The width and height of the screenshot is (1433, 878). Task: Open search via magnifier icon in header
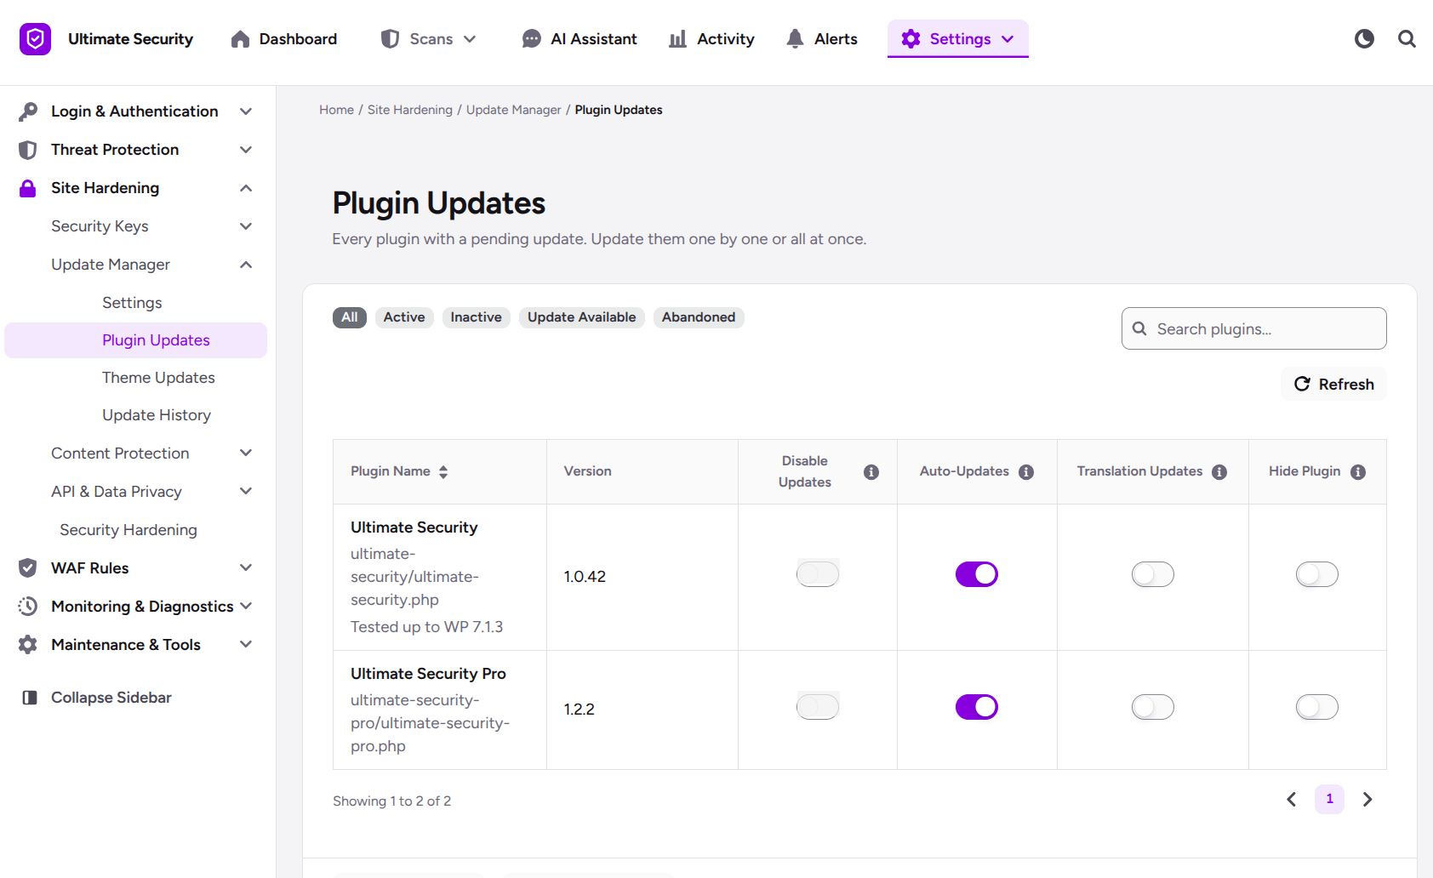tap(1407, 39)
